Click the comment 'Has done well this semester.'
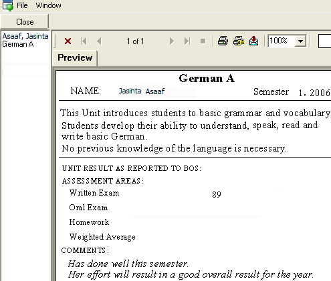331x281 pixels. 128,264
